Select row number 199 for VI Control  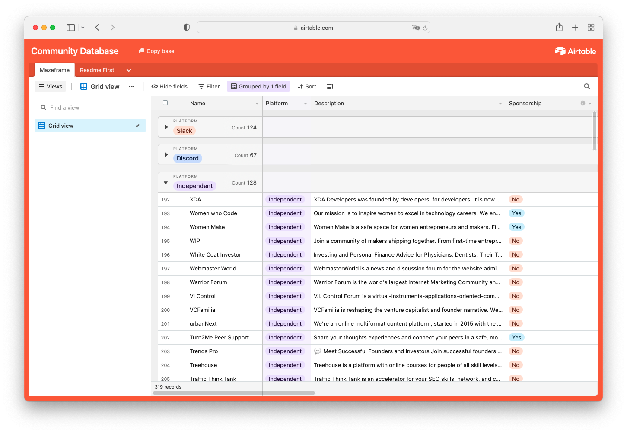tap(166, 296)
